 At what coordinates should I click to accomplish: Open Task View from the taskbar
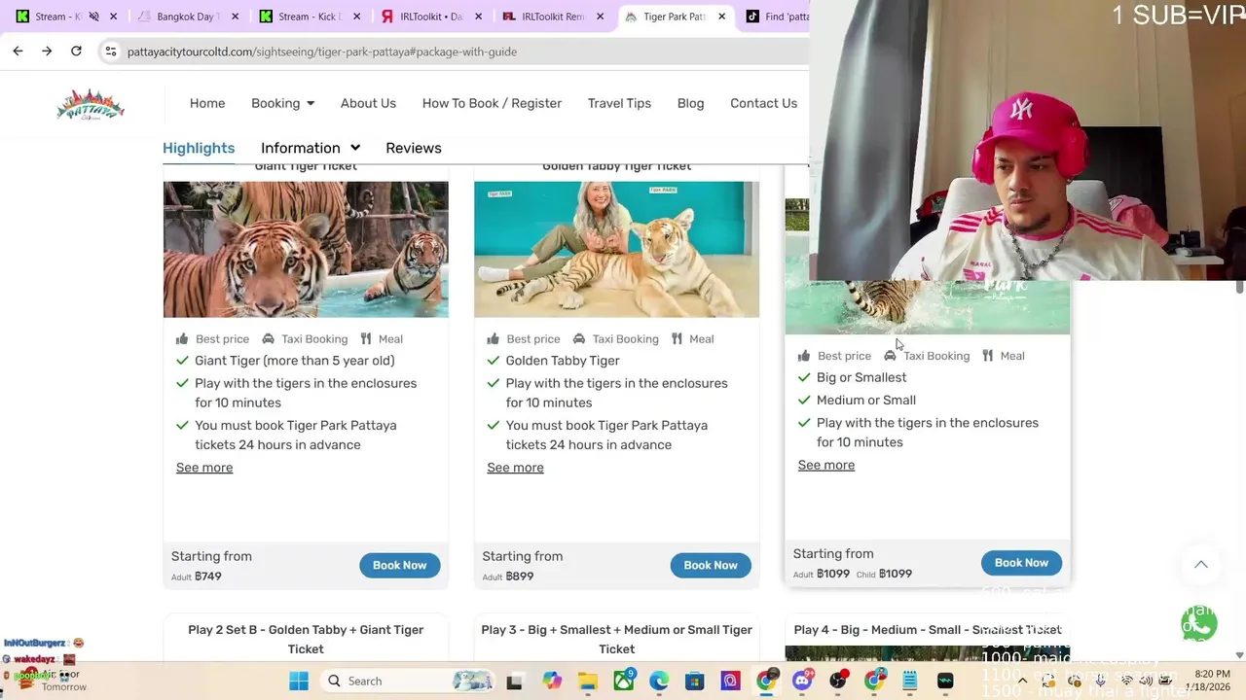(515, 681)
